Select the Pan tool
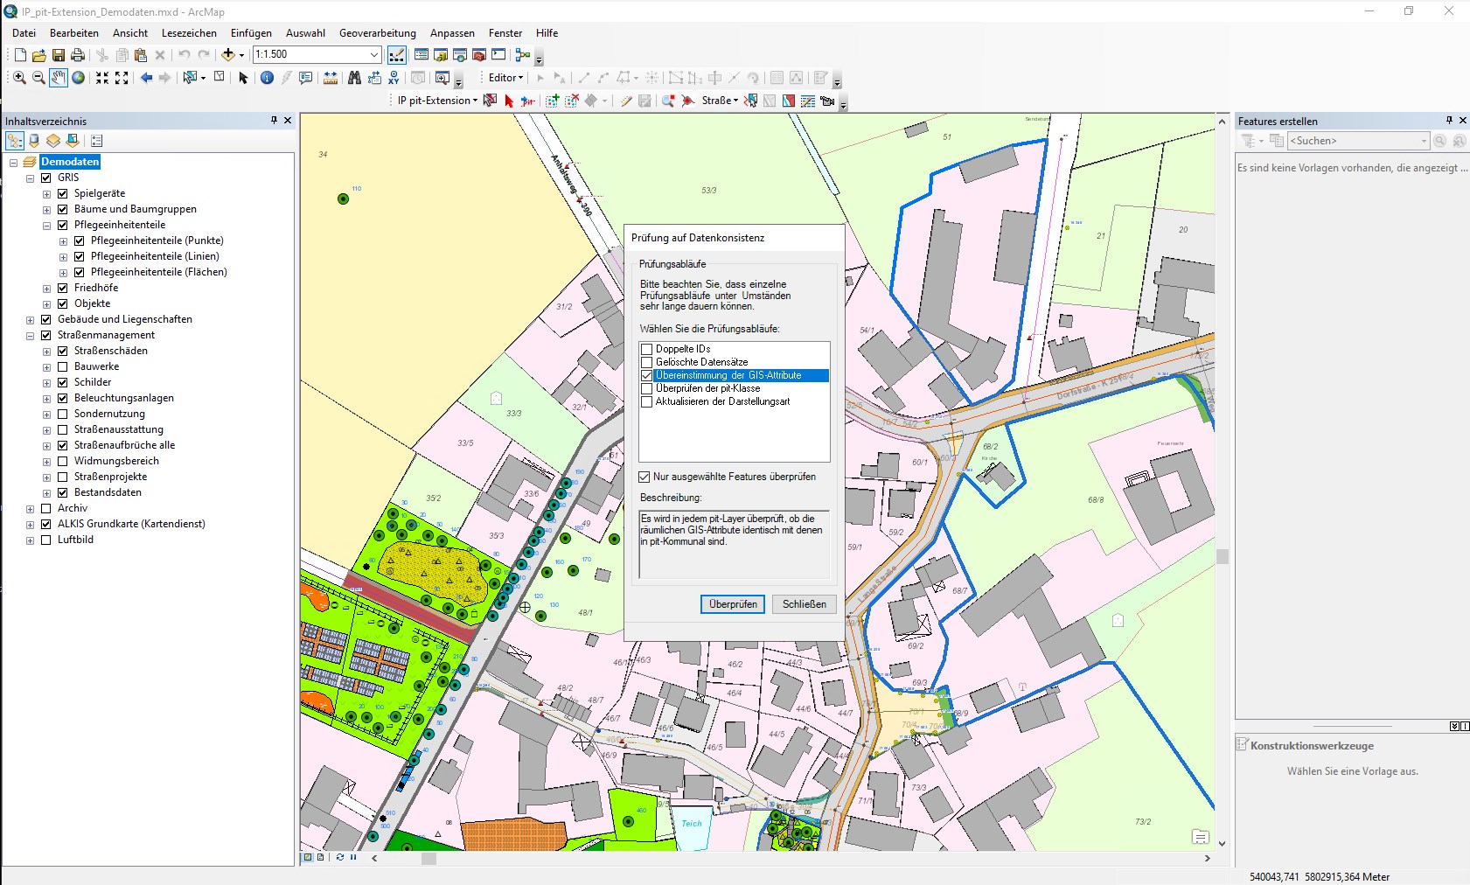Screen dimensions: 1470x885 coord(59,78)
